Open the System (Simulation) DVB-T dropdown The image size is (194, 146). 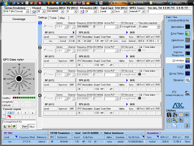(x=27, y=12)
